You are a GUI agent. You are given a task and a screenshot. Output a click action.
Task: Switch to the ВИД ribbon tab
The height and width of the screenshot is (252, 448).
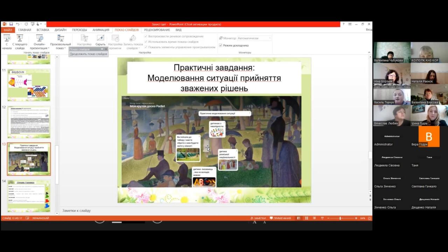pyautogui.click(x=178, y=30)
